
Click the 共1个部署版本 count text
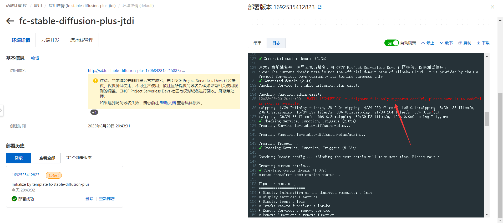[x=79, y=158]
